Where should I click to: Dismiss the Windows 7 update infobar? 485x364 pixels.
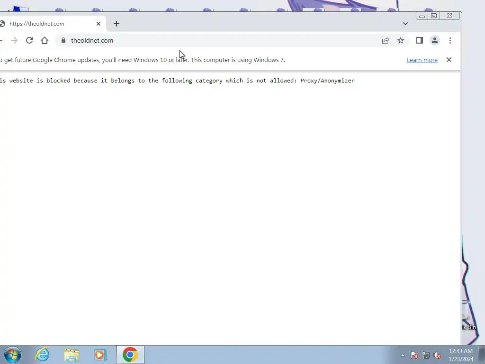[449, 60]
